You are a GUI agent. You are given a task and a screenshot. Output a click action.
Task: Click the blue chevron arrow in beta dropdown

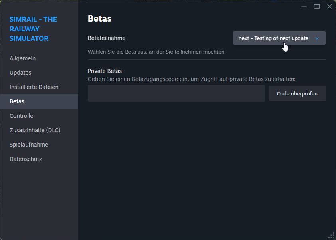pos(317,38)
